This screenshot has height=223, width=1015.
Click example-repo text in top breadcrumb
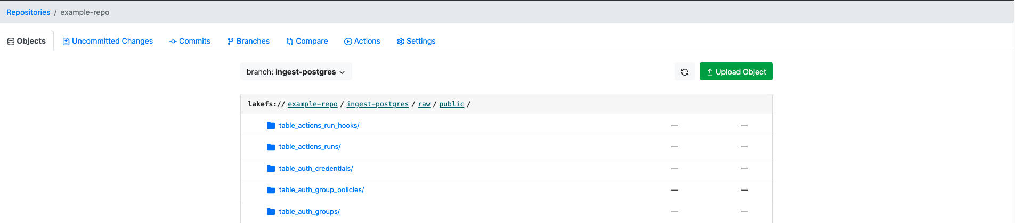[x=85, y=12]
